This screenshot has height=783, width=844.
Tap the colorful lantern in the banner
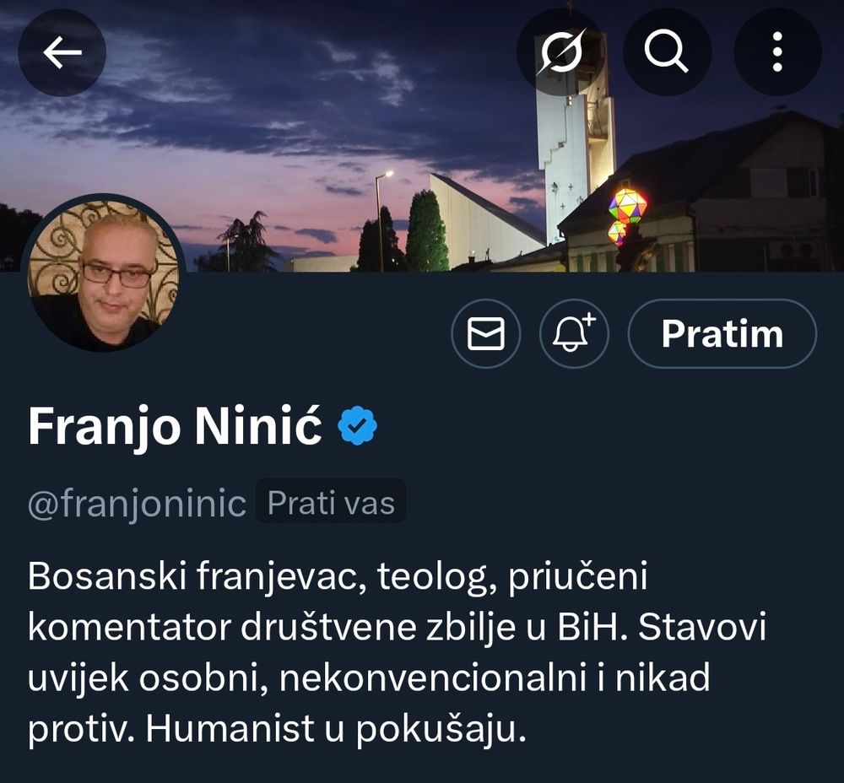628,206
